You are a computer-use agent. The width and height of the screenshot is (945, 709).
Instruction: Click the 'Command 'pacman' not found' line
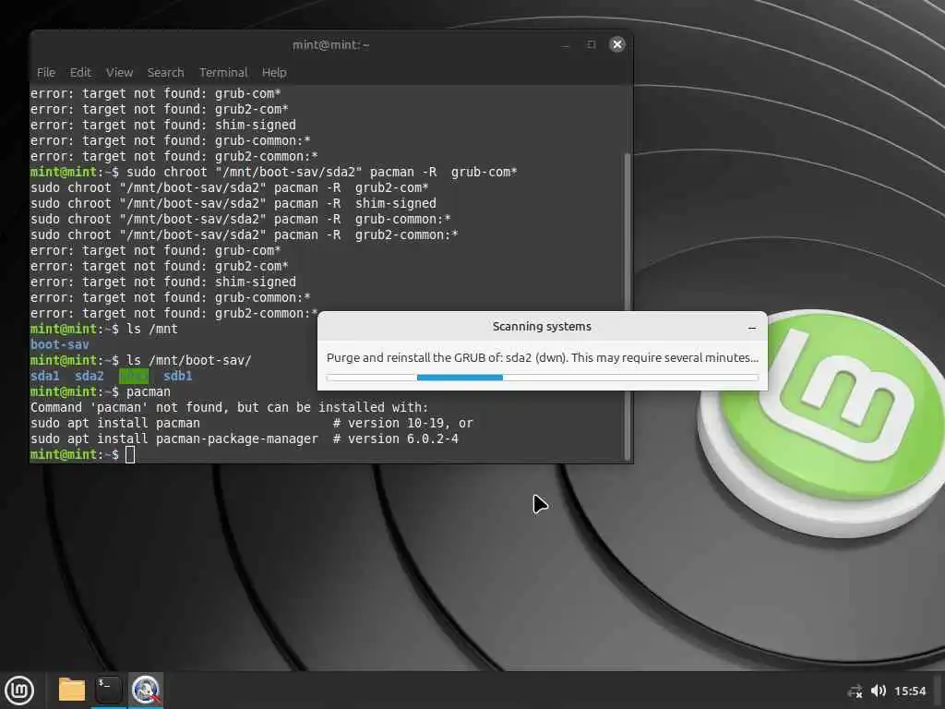pos(229,407)
